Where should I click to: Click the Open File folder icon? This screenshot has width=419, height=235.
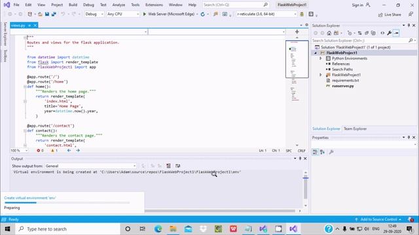click(40, 14)
